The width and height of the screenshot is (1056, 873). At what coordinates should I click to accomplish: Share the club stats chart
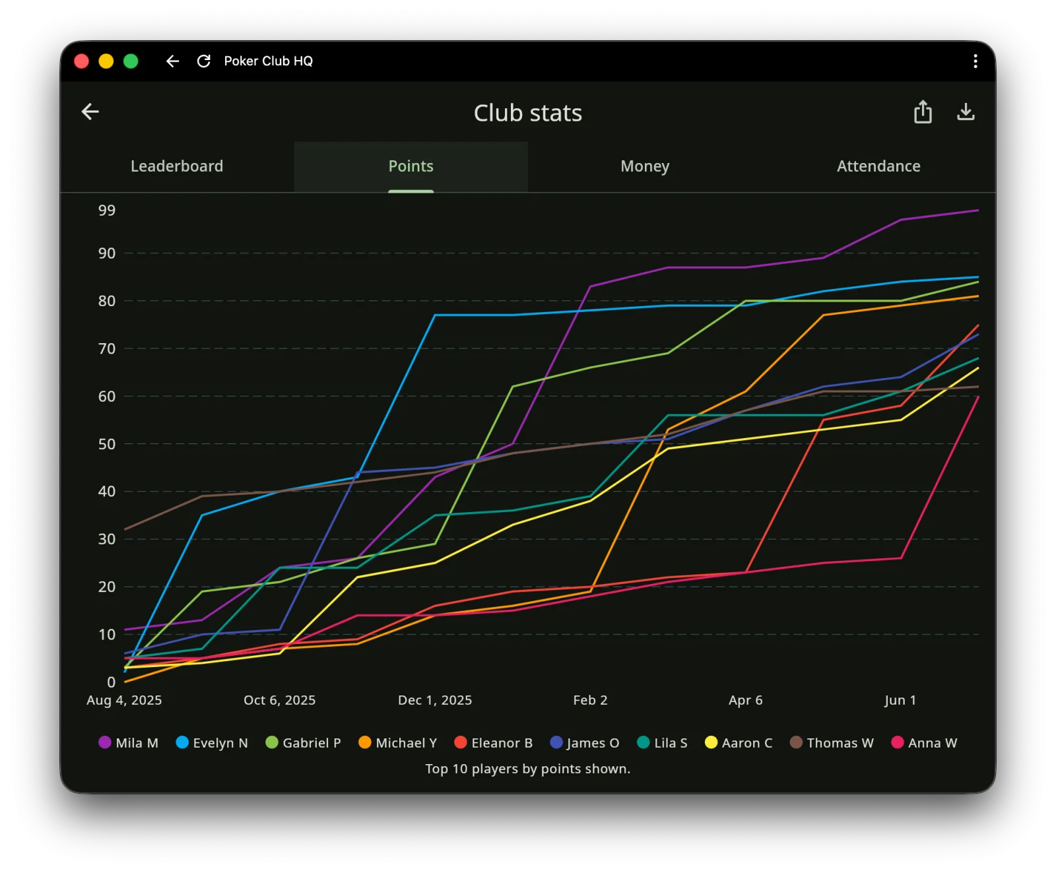pos(923,112)
